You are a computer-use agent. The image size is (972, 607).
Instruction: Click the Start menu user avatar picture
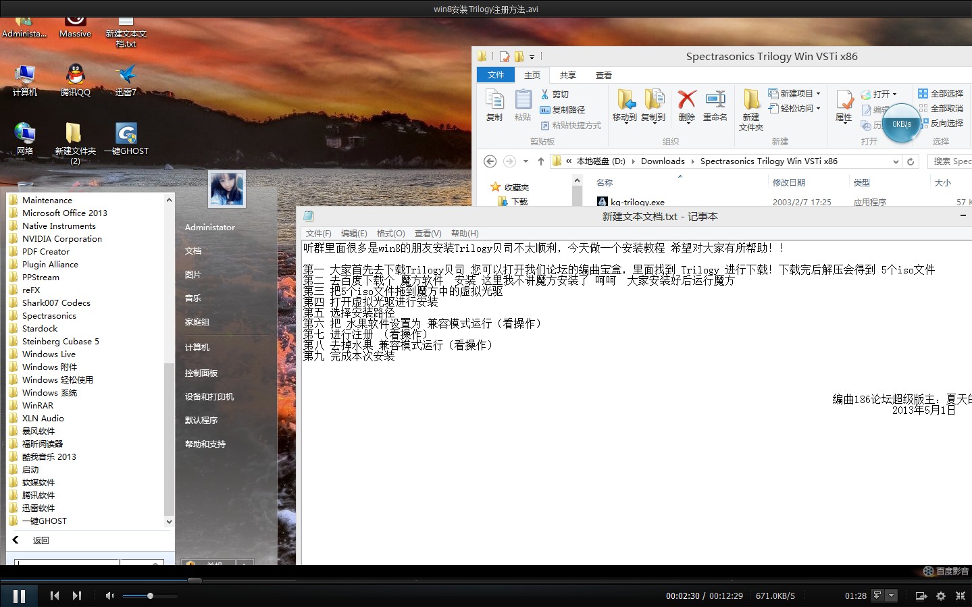click(x=227, y=188)
